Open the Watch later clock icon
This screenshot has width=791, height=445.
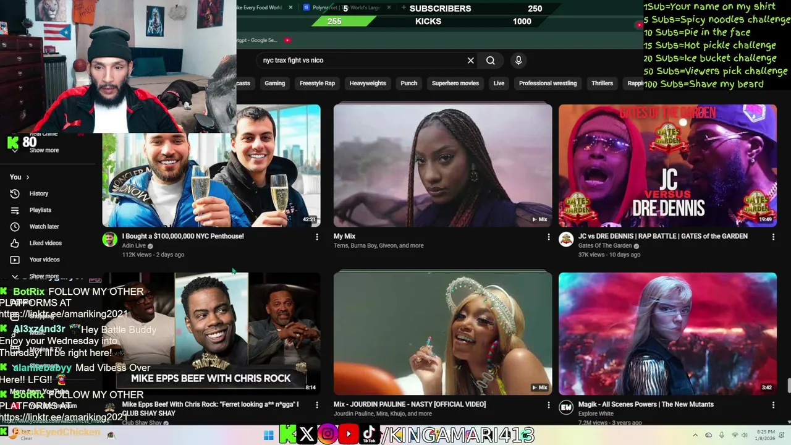click(x=15, y=227)
